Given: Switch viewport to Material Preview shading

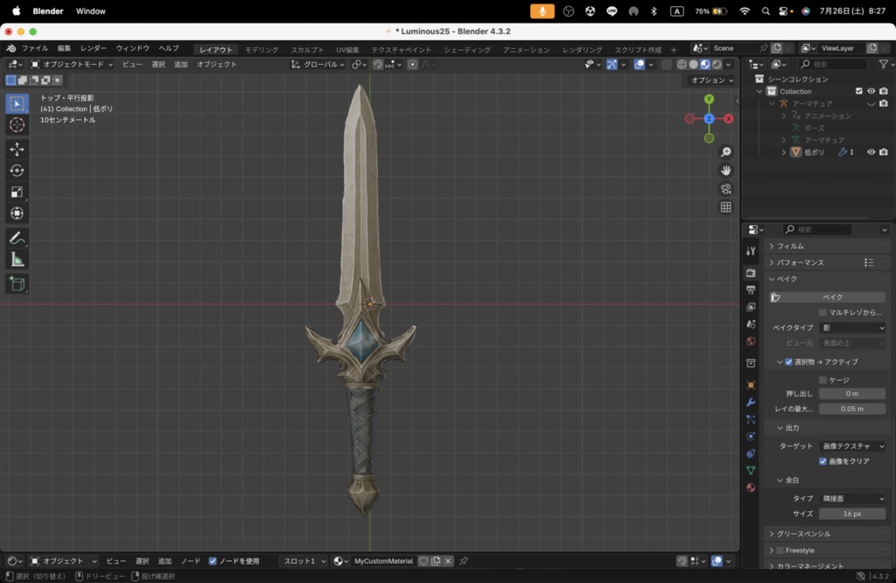Looking at the screenshot, I should [x=705, y=64].
